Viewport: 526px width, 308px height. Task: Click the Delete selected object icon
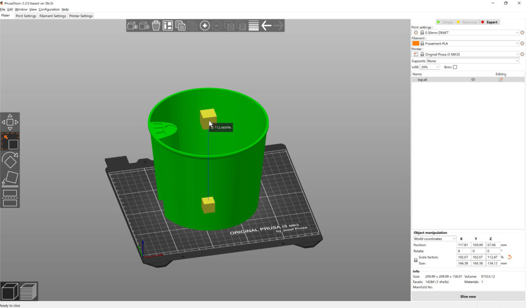144,26
